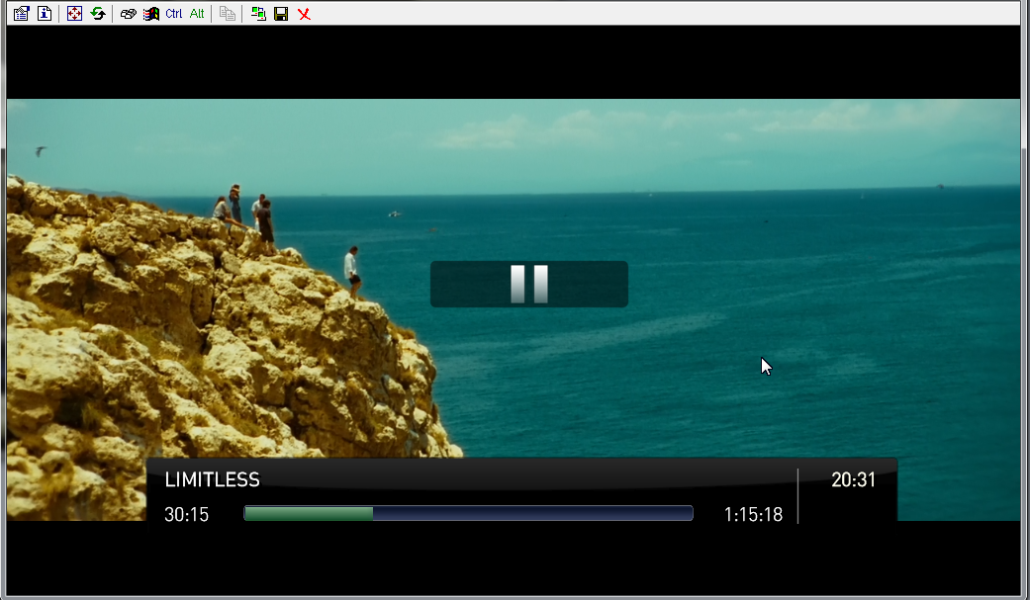Click the clock reading 20:31
This screenshot has height=600, width=1030.
(x=853, y=479)
